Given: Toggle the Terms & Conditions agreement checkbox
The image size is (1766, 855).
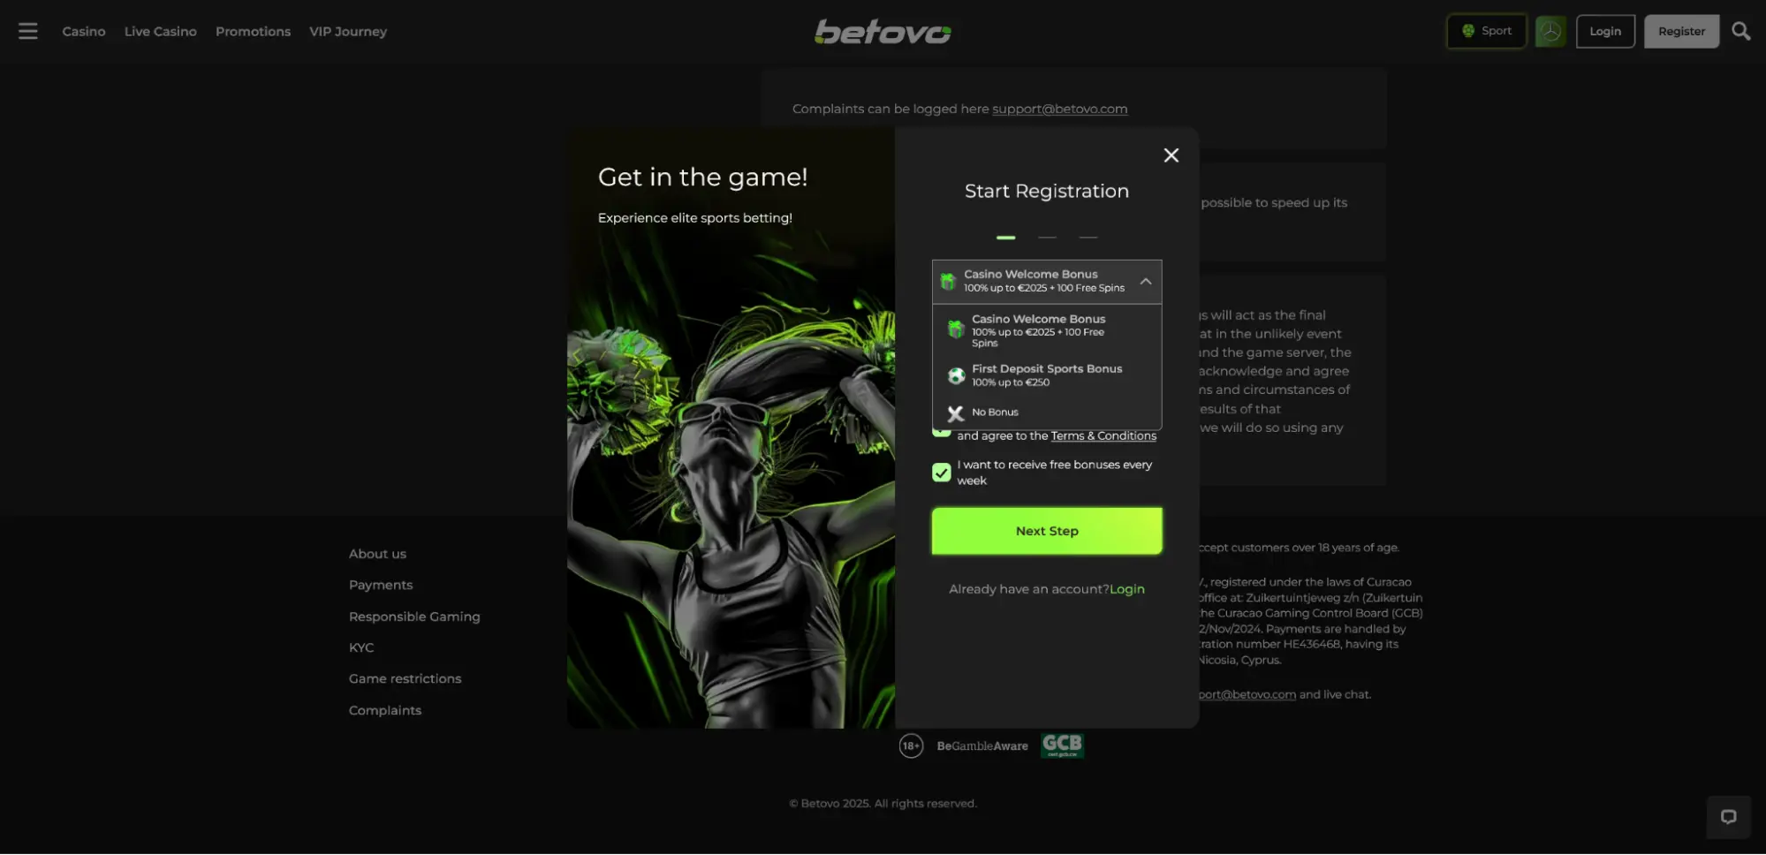Looking at the screenshot, I should pos(942,433).
